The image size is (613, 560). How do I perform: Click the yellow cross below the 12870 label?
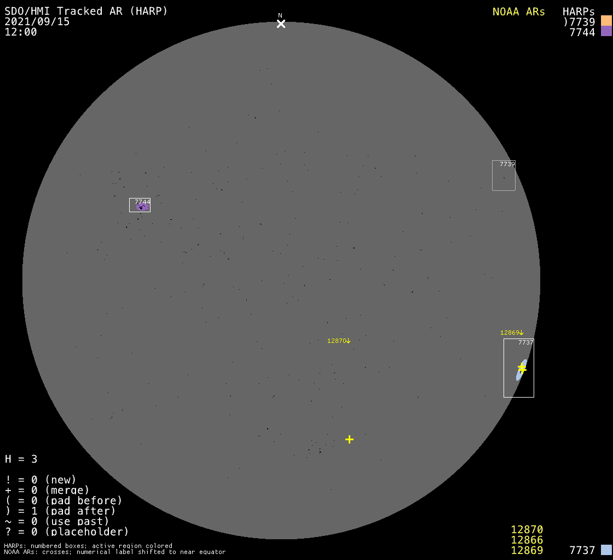(x=349, y=439)
